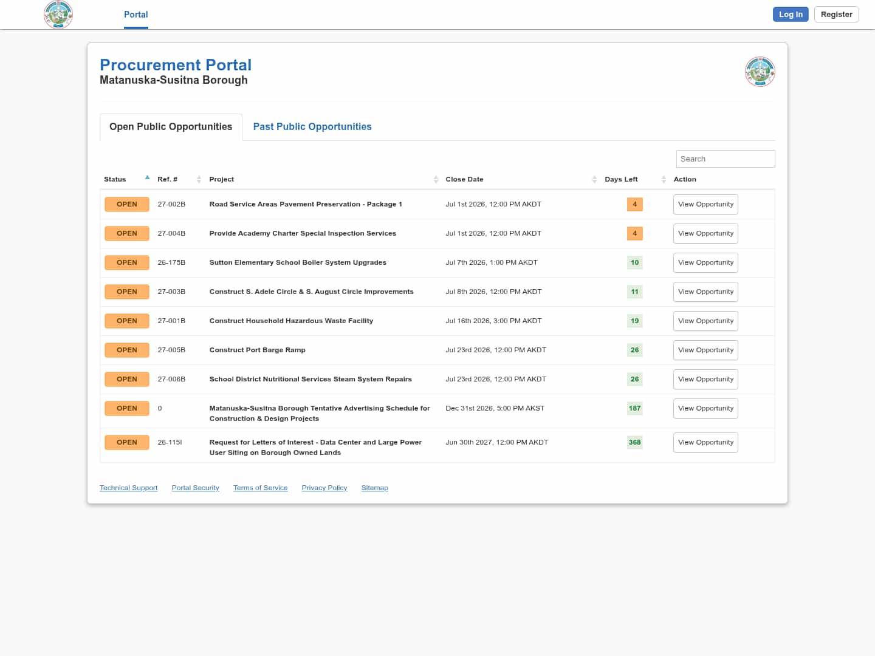
Task: Sort by Close Date column arrows
Action: pyautogui.click(x=594, y=179)
